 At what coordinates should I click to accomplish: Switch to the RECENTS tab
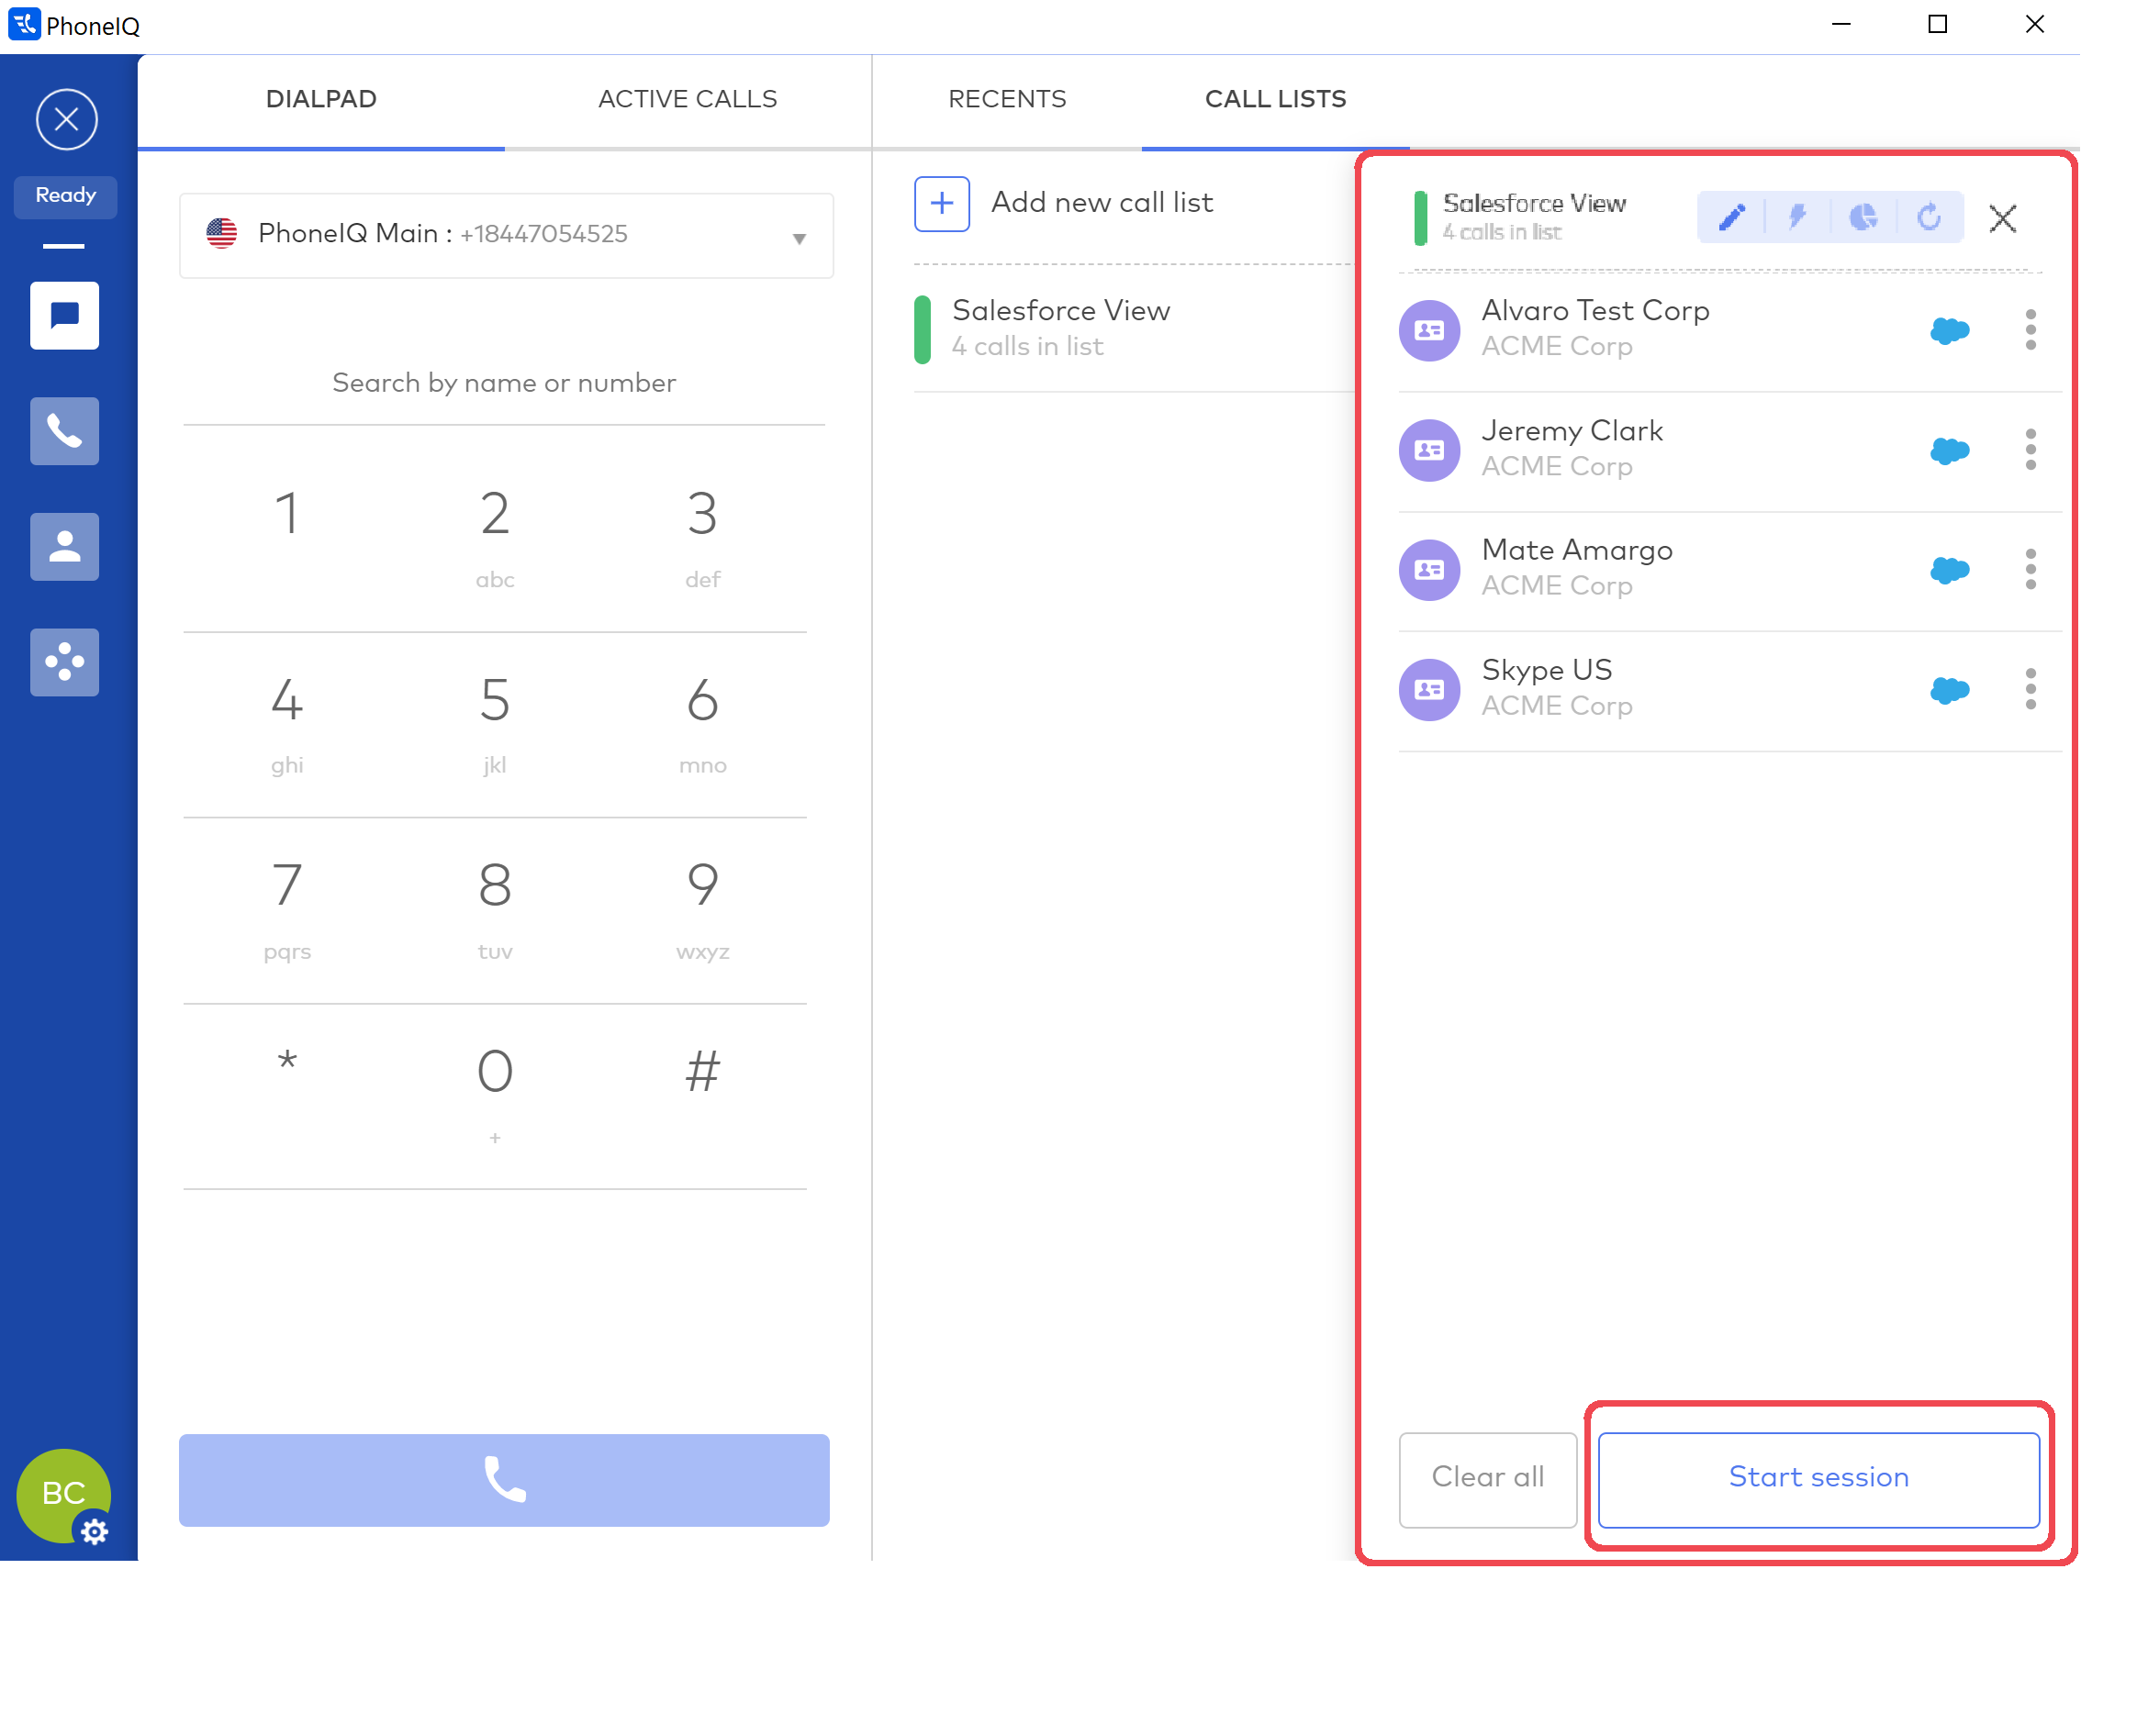click(x=1006, y=100)
